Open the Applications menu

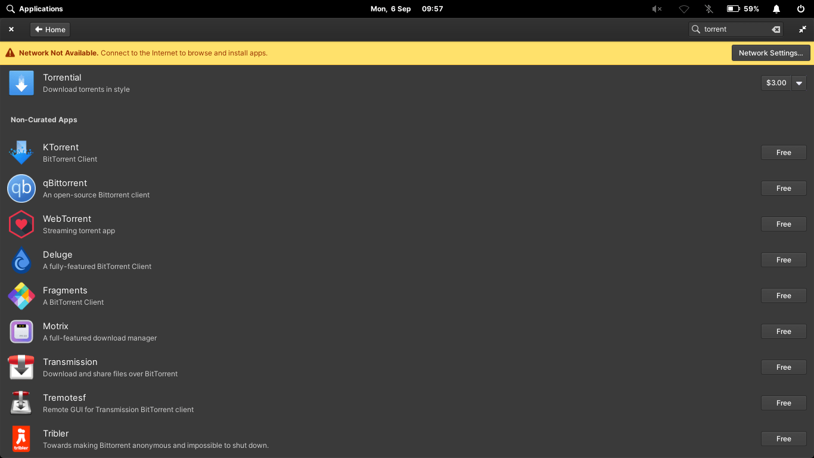point(35,9)
